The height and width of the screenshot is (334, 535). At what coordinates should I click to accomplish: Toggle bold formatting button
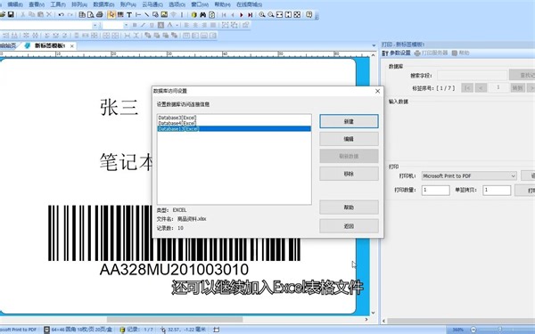pos(135,25)
